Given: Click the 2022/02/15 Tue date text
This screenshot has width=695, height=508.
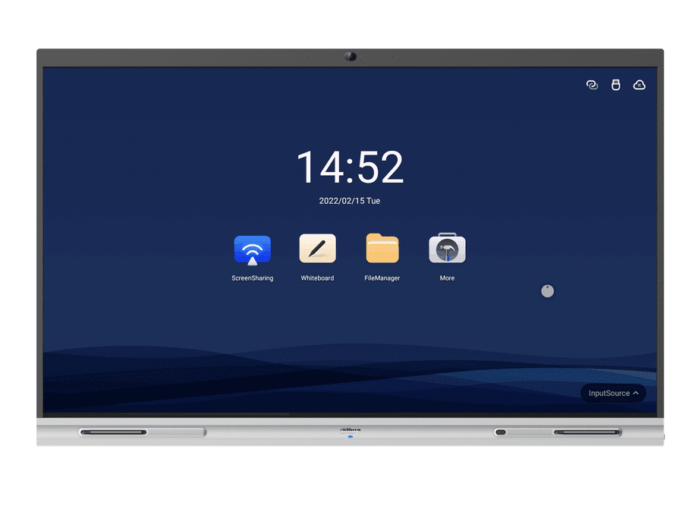Looking at the screenshot, I should 349,201.
